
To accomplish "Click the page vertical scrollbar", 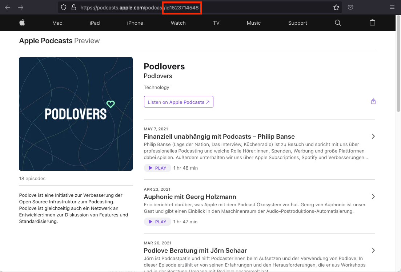I will tap(398, 64).
